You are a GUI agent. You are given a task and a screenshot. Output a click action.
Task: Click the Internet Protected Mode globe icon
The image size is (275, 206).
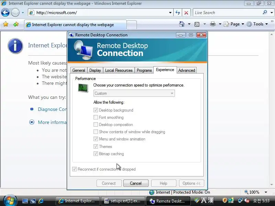[152, 192]
